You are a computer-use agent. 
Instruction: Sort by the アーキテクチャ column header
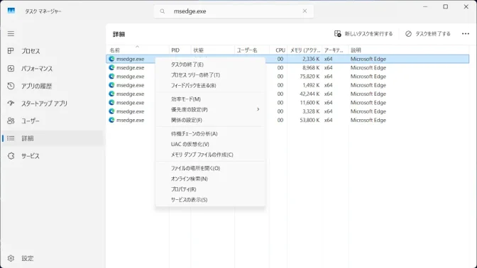(335, 50)
